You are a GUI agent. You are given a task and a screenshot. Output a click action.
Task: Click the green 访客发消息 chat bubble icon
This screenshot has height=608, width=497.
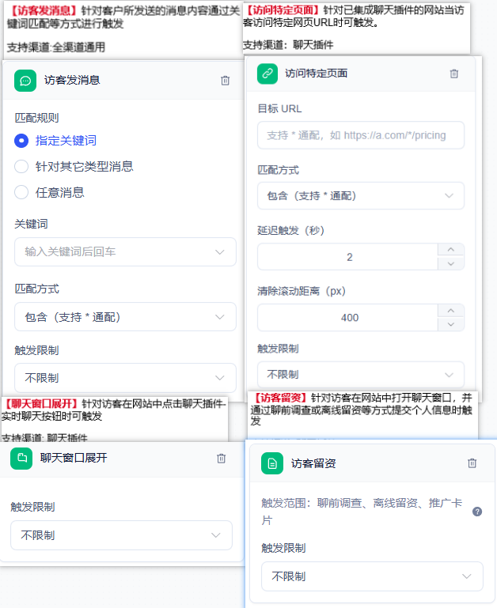25,81
